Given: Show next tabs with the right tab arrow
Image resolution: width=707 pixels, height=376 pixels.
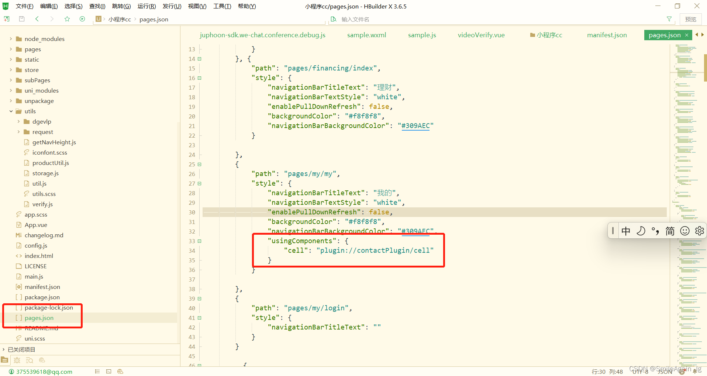Looking at the screenshot, I should [x=703, y=35].
